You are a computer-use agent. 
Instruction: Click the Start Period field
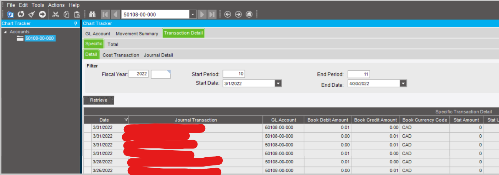point(234,74)
